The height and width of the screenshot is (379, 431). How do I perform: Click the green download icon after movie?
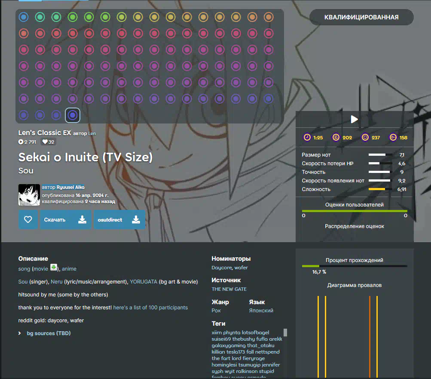tap(54, 267)
